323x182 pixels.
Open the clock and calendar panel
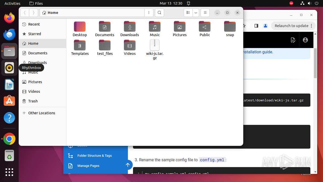tap(171, 4)
